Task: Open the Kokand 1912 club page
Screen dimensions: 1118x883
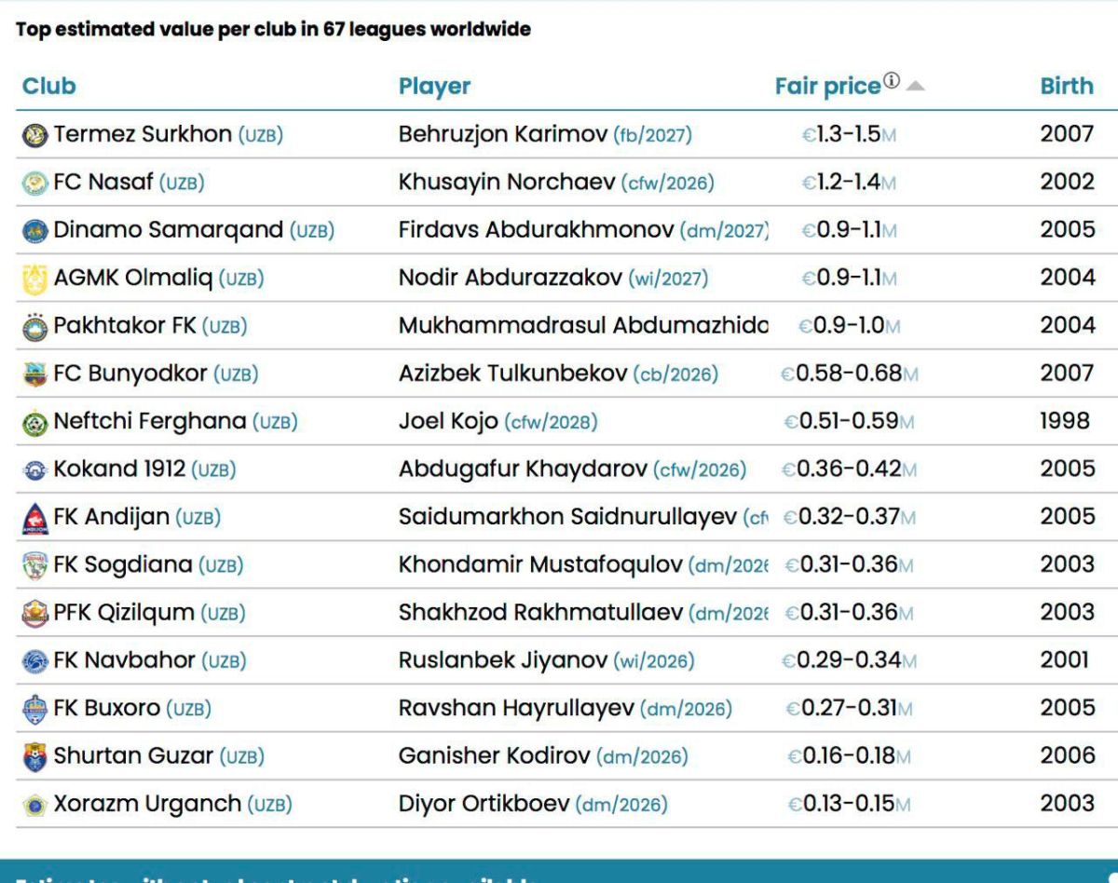Action: 119,469
